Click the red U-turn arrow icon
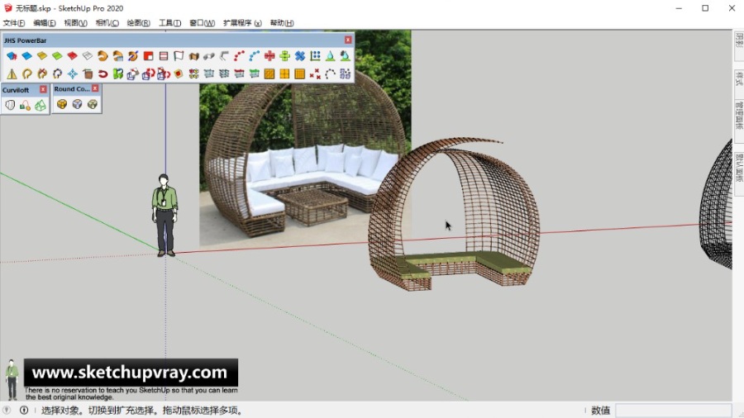This screenshot has height=418, width=744. pyautogui.click(x=103, y=74)
